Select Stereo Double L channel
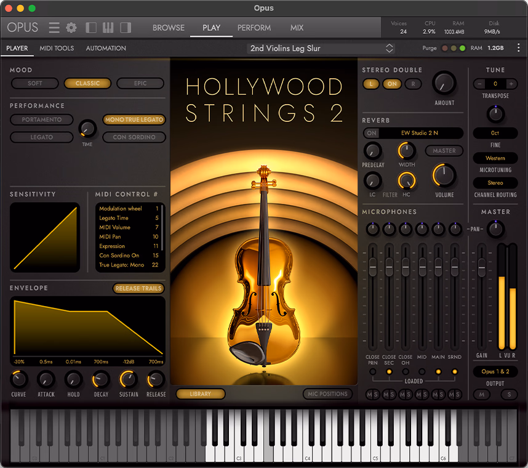Screen dimensions: 528x468 [x=371, y=84]
